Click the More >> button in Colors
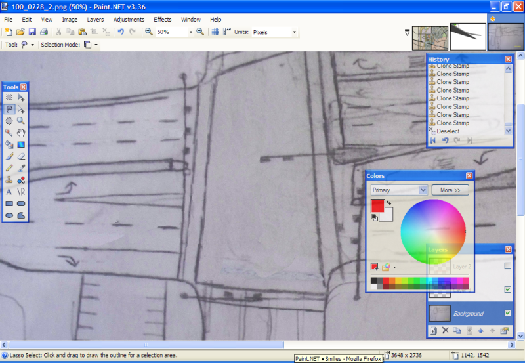 [450, 190]
